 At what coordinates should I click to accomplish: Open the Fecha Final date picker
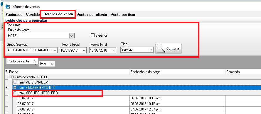pos(114,50)
